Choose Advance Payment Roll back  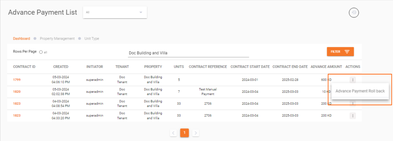(360, 91)
